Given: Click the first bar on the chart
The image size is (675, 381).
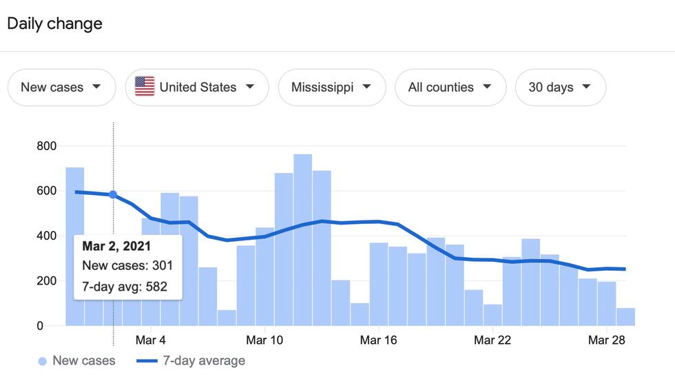Looking at the screenshot, I should 75,248.
